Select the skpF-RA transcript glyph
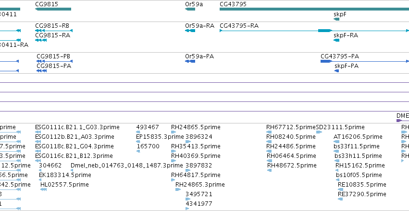 click(x=336, y=40)
